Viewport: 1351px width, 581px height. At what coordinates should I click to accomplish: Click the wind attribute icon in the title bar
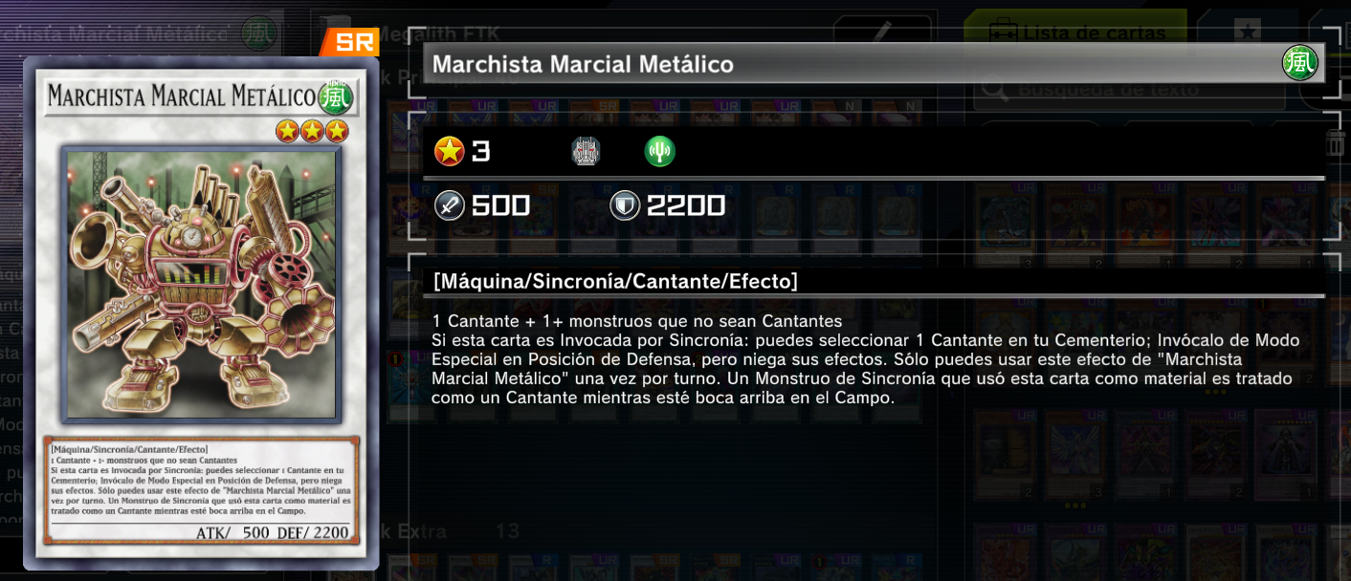[1299, 64]
